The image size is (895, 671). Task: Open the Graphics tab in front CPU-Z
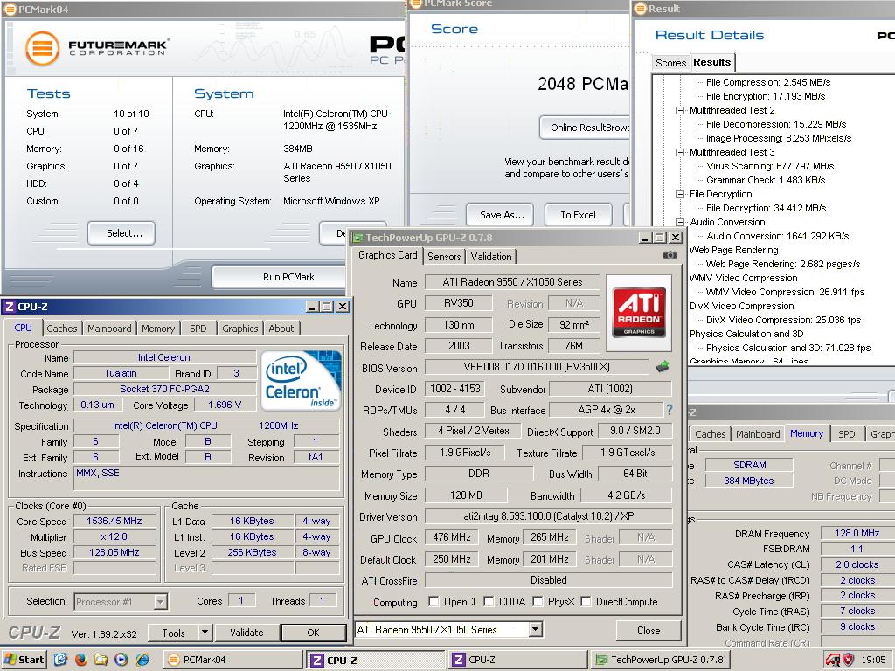pos(239,329)
